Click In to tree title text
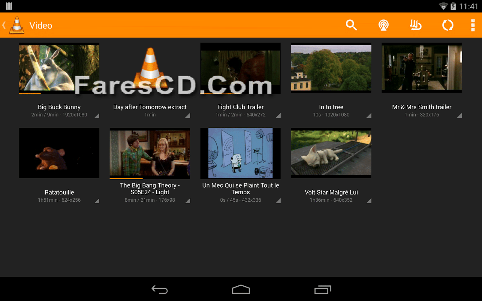This screenshot has height=301, width=482. 331,107
